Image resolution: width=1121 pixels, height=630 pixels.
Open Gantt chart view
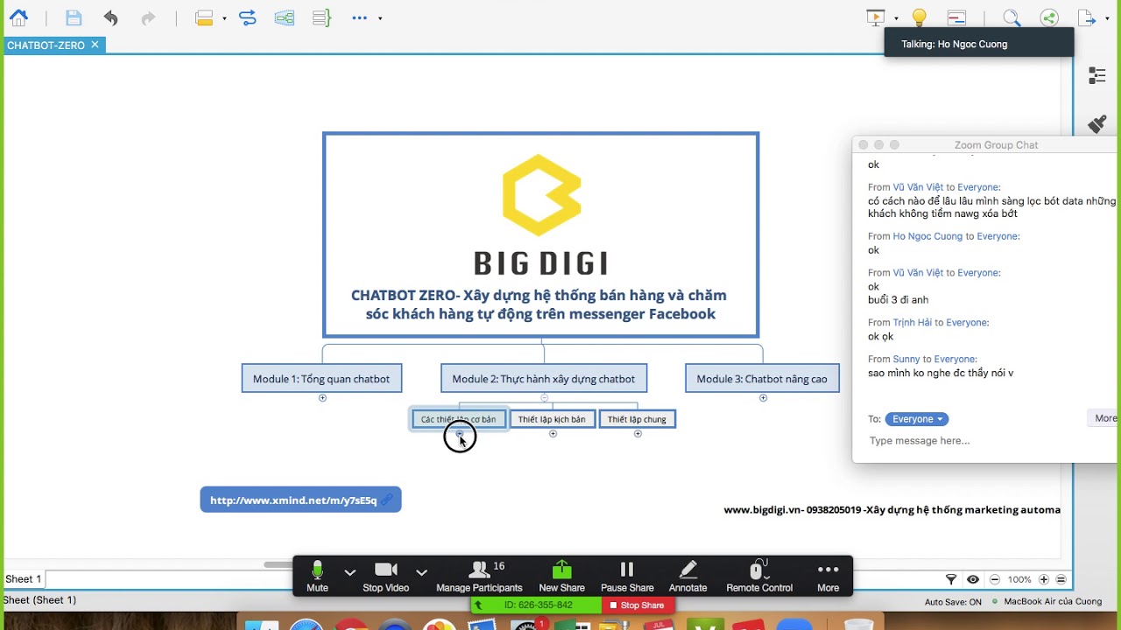(x=957, y=17)
